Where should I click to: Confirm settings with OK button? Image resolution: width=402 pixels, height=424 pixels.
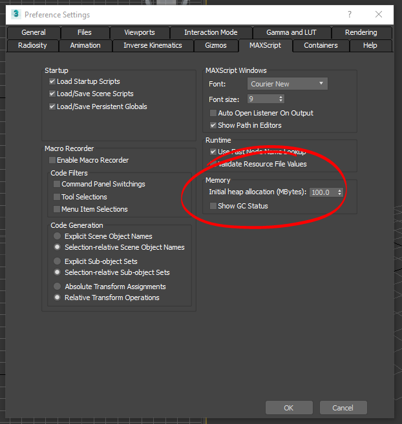[x=289, y=408]
